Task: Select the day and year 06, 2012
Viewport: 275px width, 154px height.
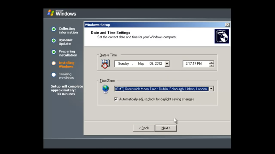Action: click(156, 64)
